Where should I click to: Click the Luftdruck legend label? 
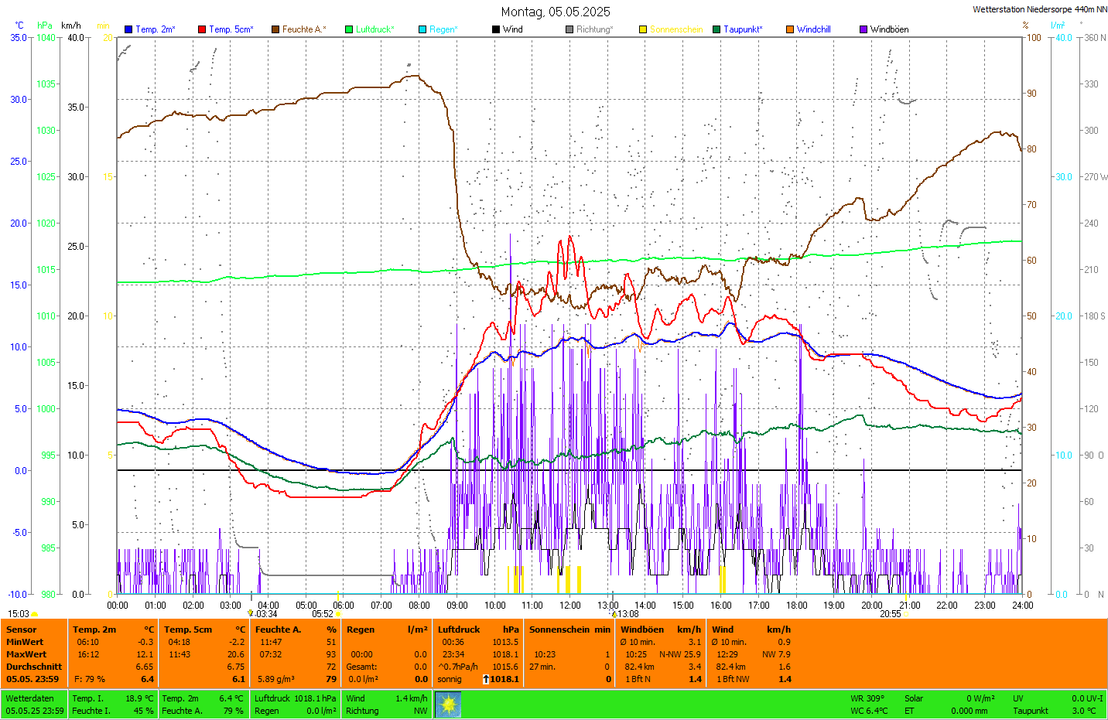[x=374, y=29]
